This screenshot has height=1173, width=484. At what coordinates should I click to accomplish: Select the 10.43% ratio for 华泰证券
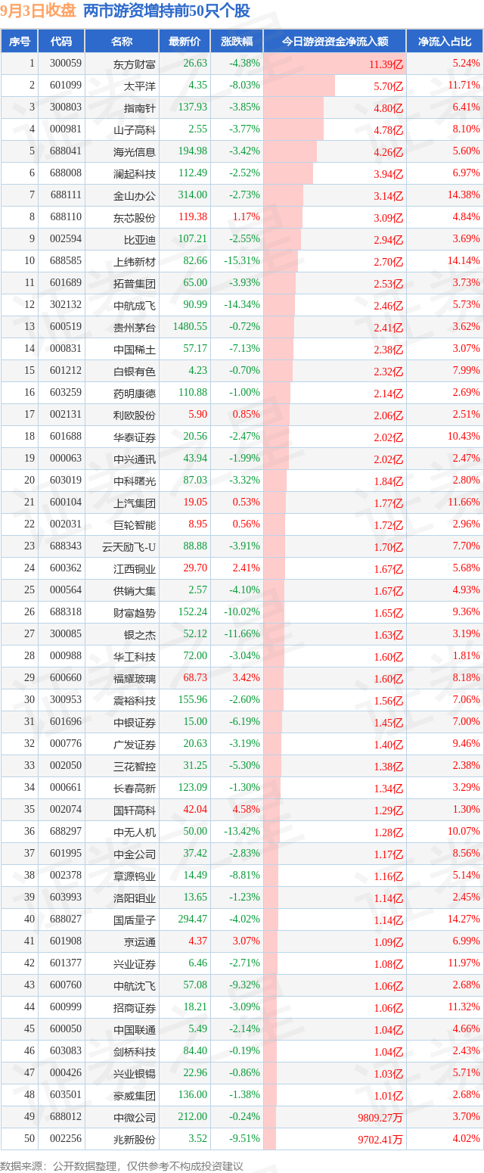464,437
